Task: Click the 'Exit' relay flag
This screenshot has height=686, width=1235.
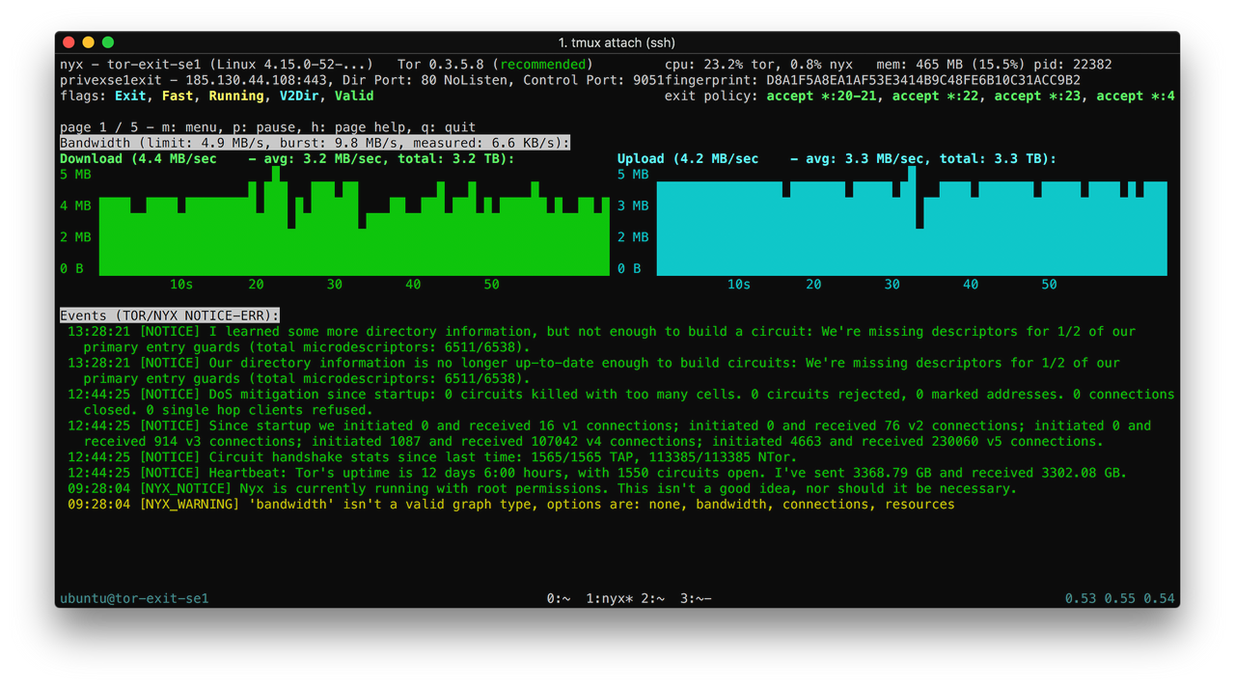Action: click(130, 96)
